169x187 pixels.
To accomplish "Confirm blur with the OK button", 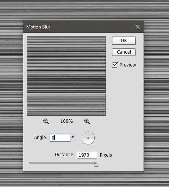I will coord(124,41).
